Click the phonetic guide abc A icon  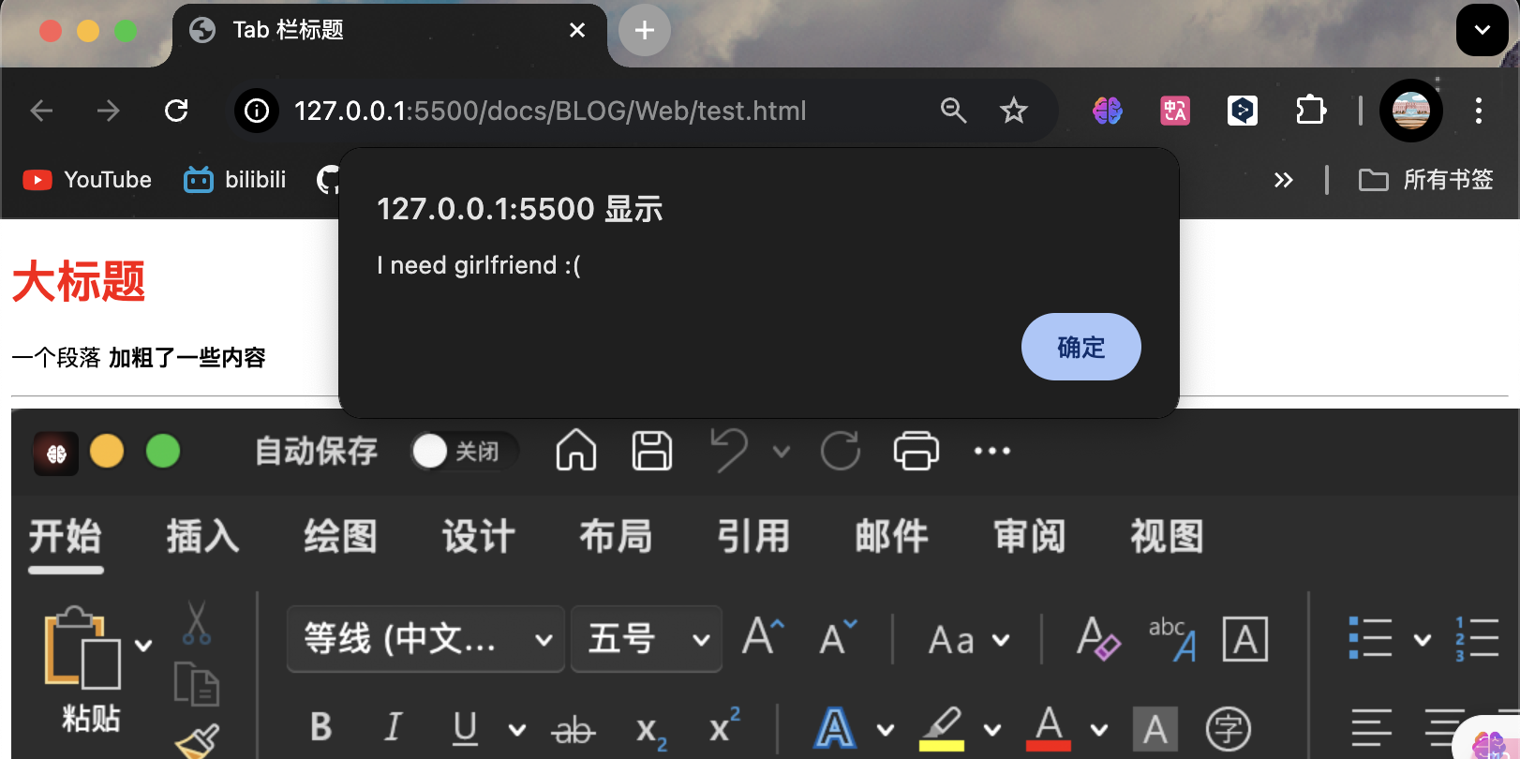[x=1172, y=639]
